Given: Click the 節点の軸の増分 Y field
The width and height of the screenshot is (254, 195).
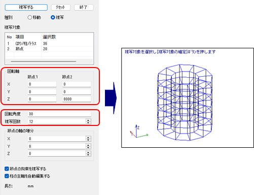Looking at the screenshot, I should [57, 146].
